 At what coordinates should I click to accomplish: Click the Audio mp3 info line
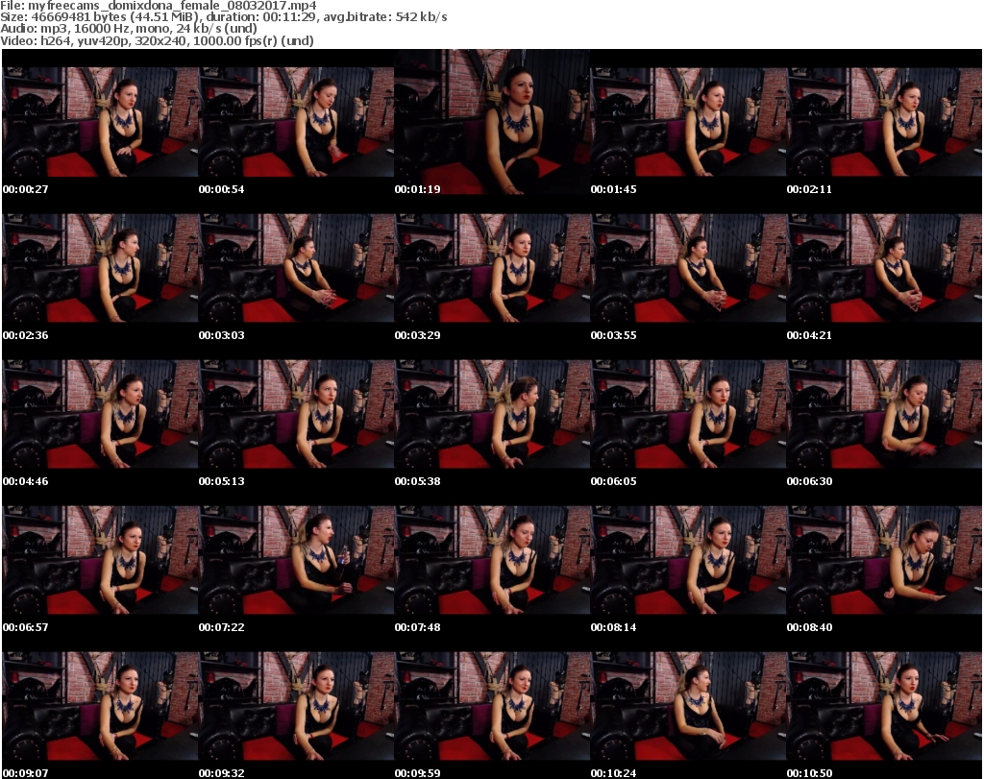pyautogui.click(x=129, y=29)
